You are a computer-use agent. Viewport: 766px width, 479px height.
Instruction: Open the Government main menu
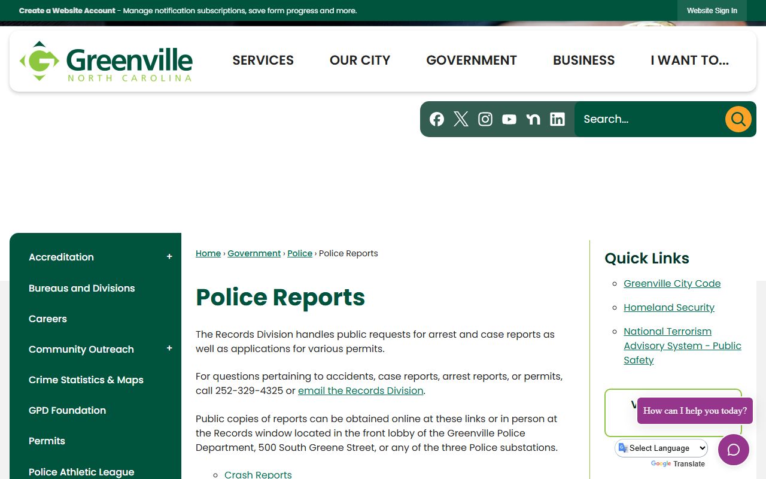point(472,60)
